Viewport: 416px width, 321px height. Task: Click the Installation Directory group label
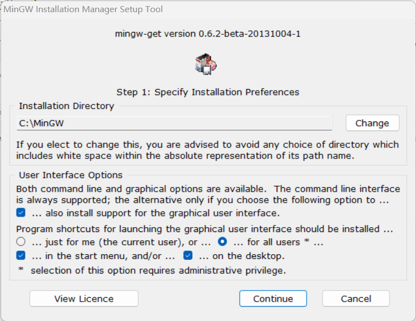point(66,106)
